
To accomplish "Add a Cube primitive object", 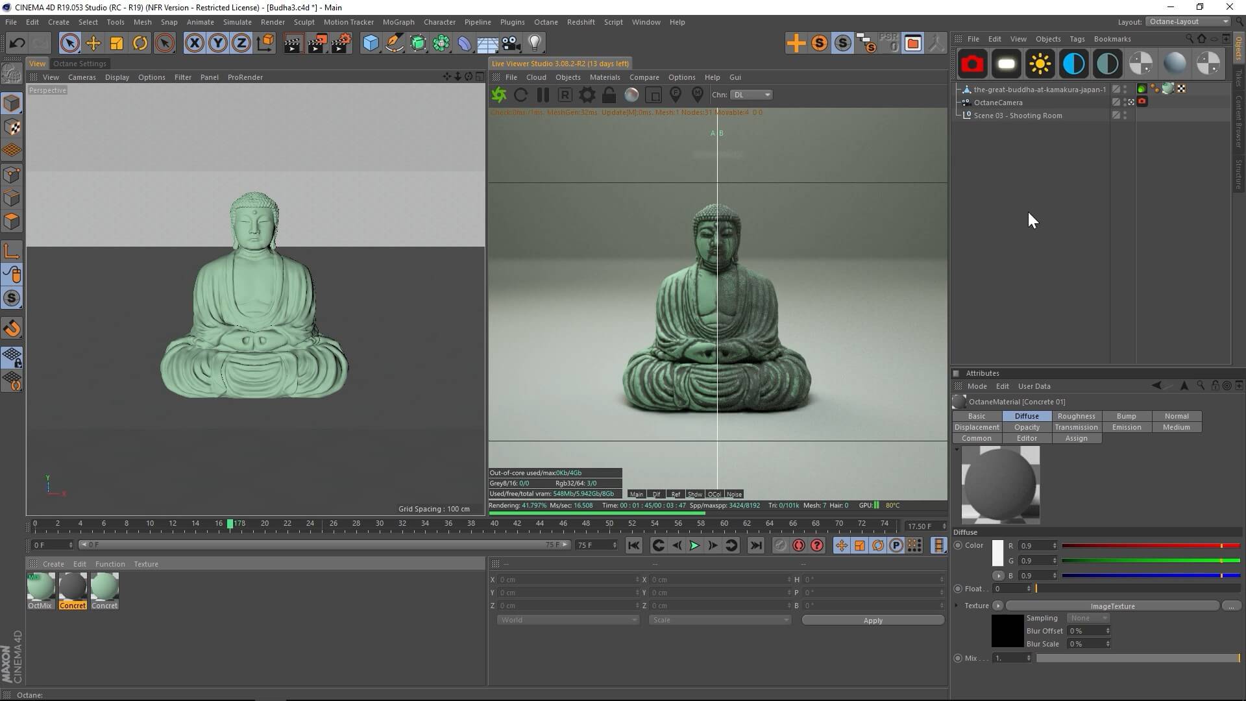I will click(370, 43).
